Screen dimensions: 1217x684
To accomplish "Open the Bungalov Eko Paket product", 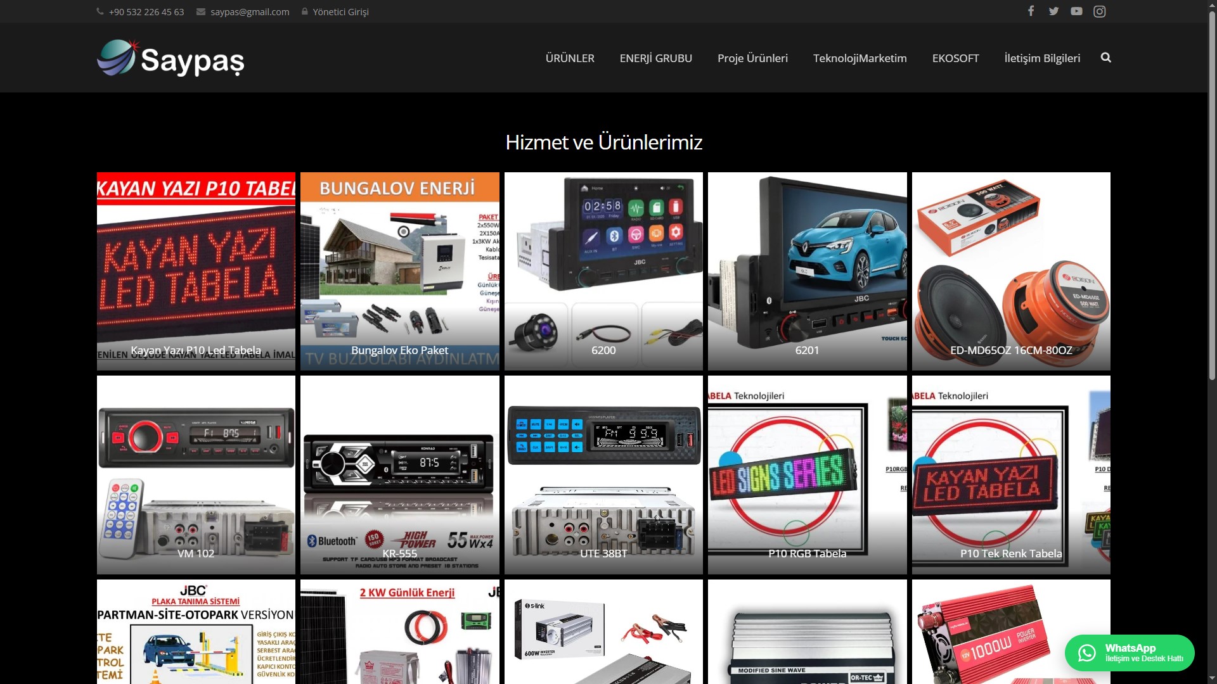I will pyautogui.click(x=399, y=271).
